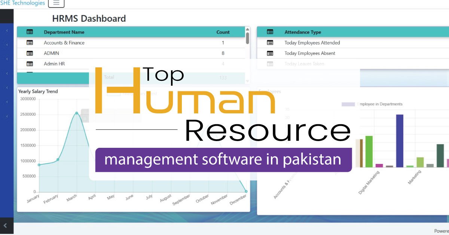Click the icon beside Today Employees Attended
This screenshot has height=235, width=449.
[x=270, y=43]
